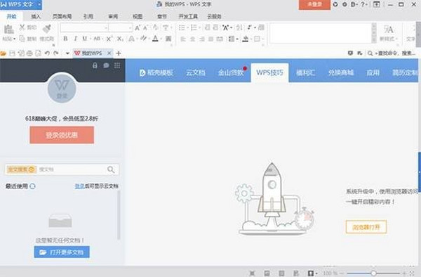
Task: Click the lock icon in dark header
Action: click(95, 65)
